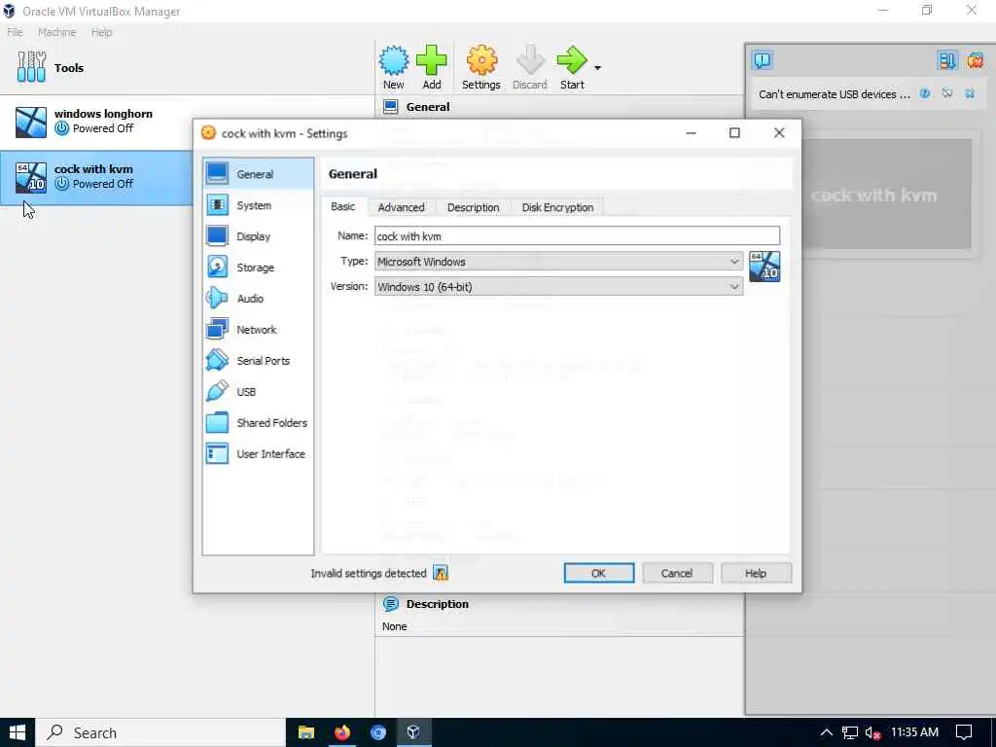
Task: Open General settings category
Action: (258, 173)
